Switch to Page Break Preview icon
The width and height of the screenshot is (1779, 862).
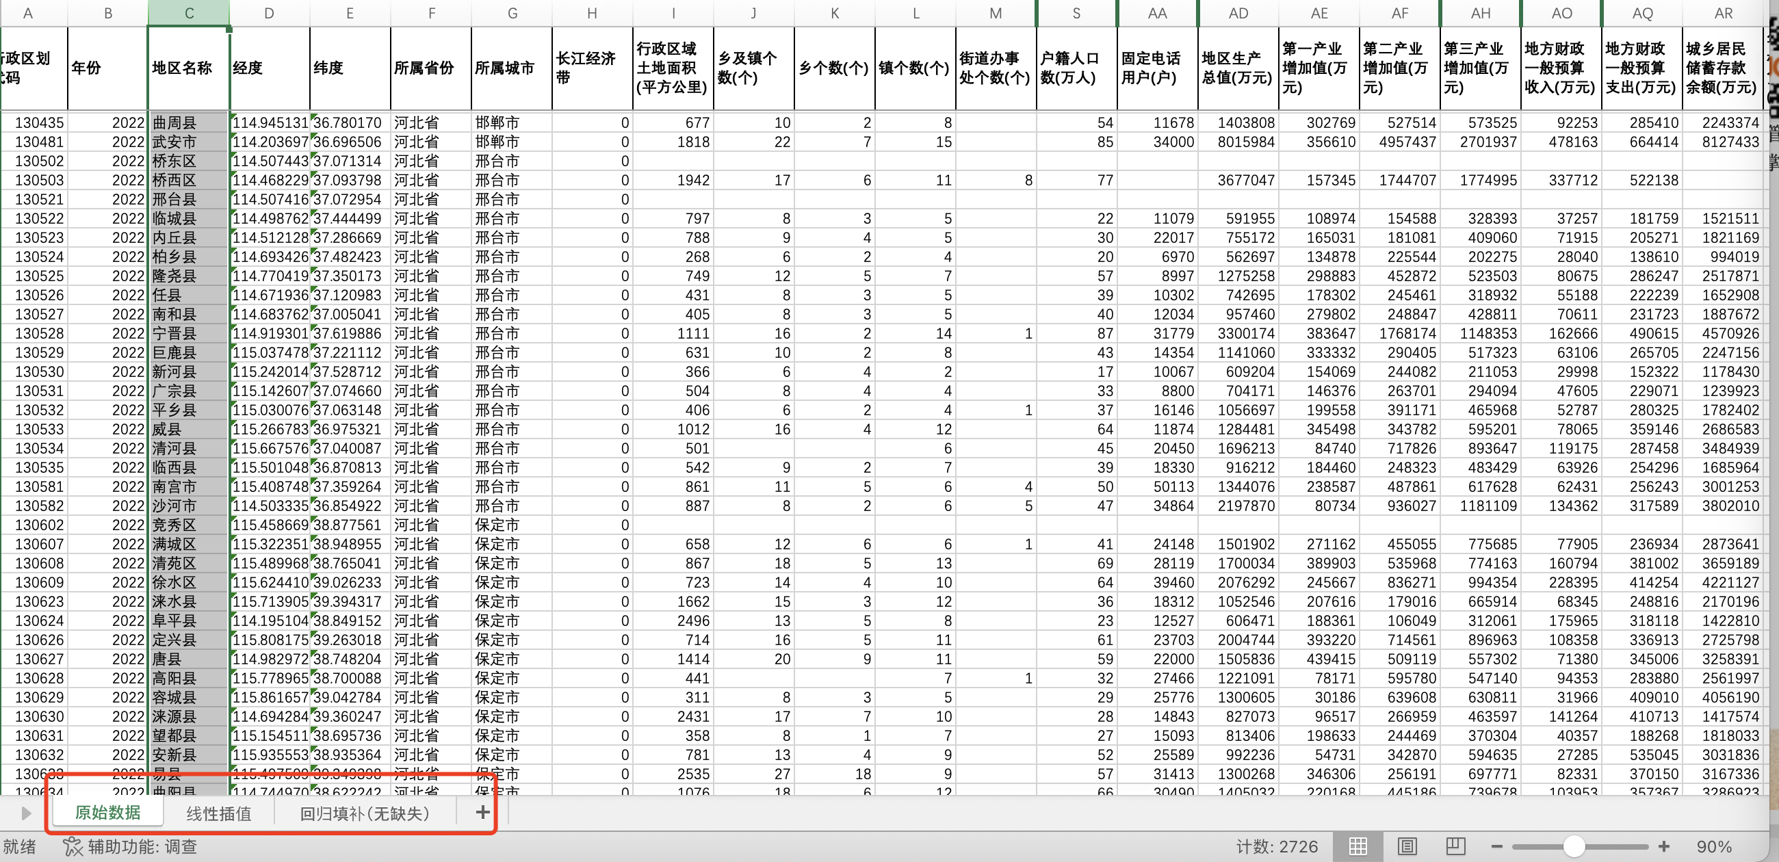(1455, 846)
